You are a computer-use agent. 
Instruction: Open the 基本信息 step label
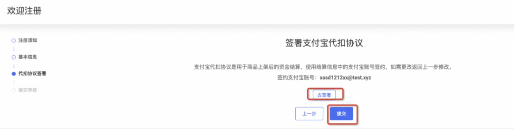[28, 57]
